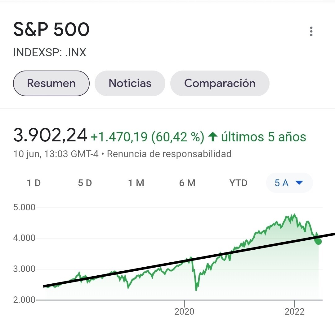This screenshot has width=335, height=327.
Task: Click the 2020 marker on the x-axis
Action: [x=184, y=311]
